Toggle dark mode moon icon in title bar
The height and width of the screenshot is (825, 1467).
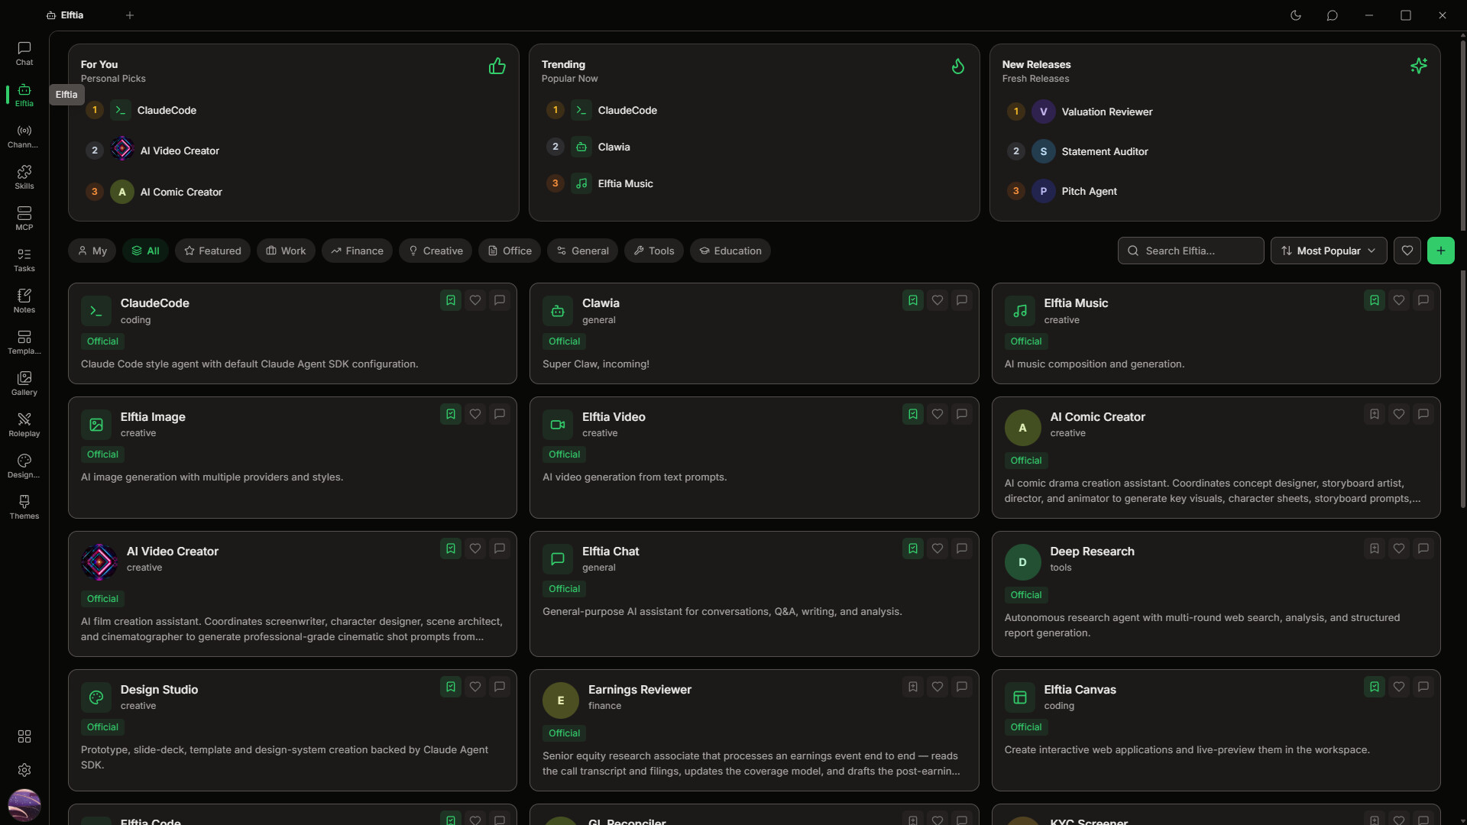[1296, 15]
